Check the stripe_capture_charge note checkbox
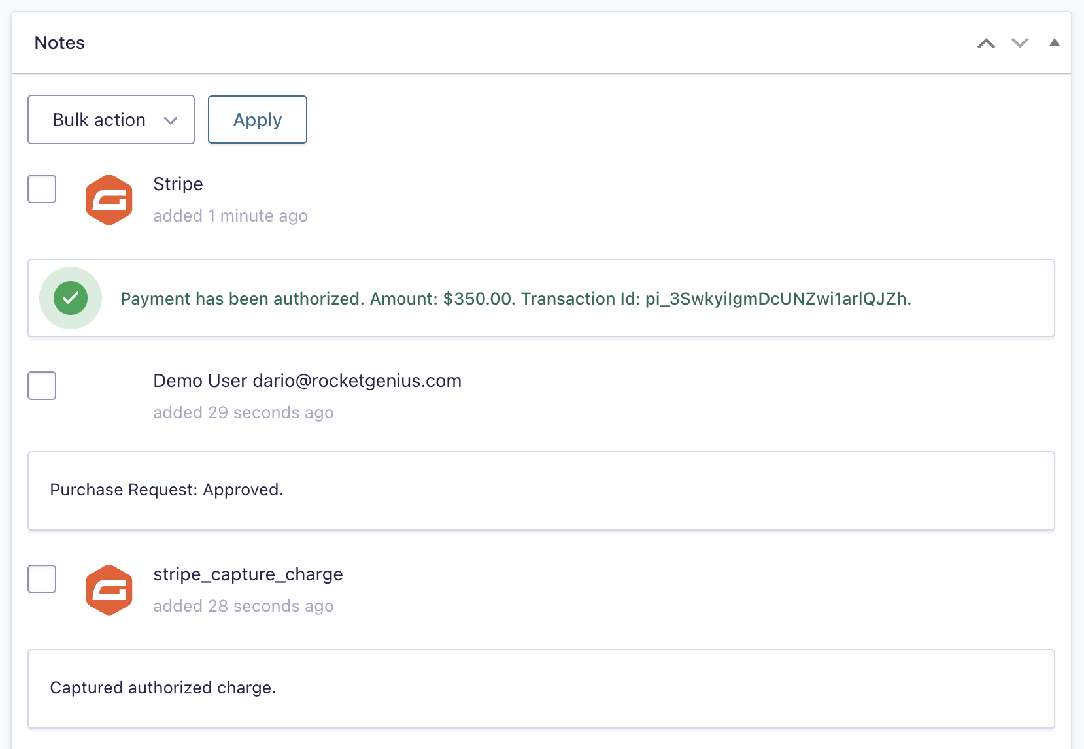The height and width of the screenshot is (749, 1084). (42, 579)
